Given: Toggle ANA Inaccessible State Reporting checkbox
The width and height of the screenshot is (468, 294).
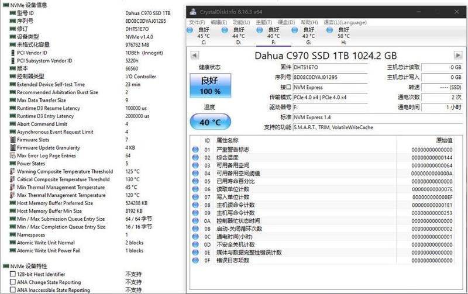Looking at the screenshot, I should [12, 289].
